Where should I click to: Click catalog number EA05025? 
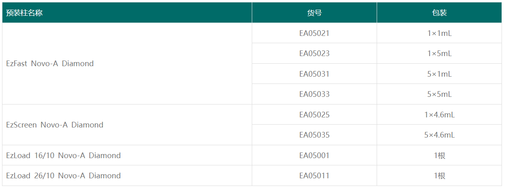[x=314, y=115]
